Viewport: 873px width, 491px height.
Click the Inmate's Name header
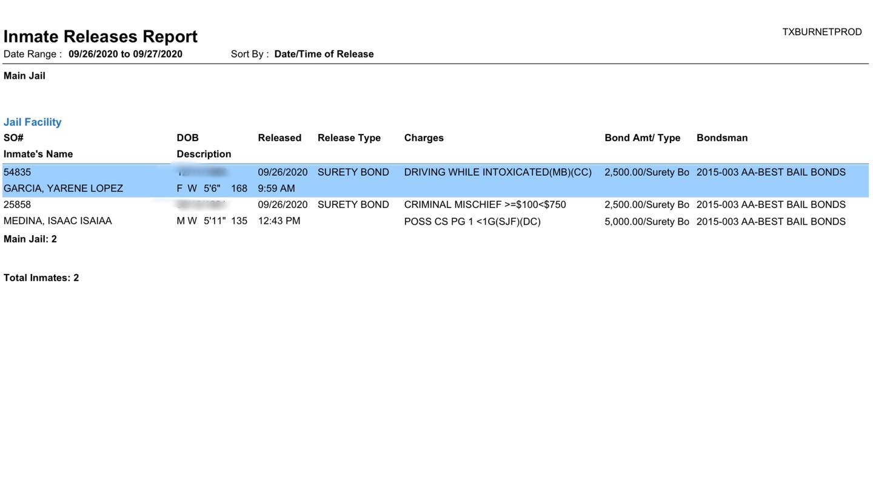tap(38, 154)
